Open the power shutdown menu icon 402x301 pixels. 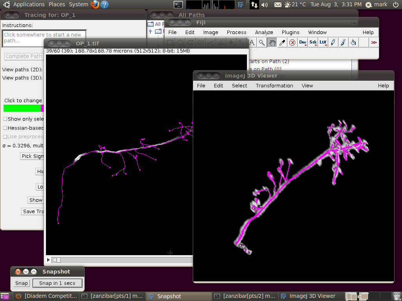tap(396, 4)
